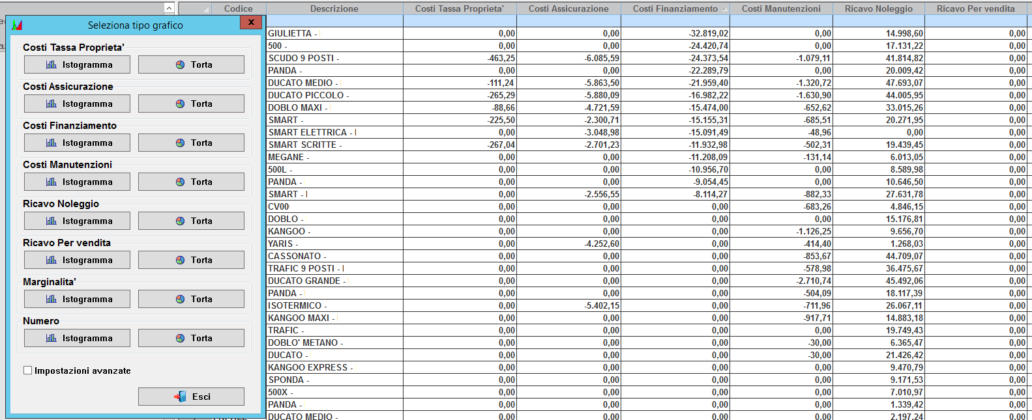1032x420 pixels.
Task: Click Costi Tassa Proprieta' column header
Action: (460, 8)
